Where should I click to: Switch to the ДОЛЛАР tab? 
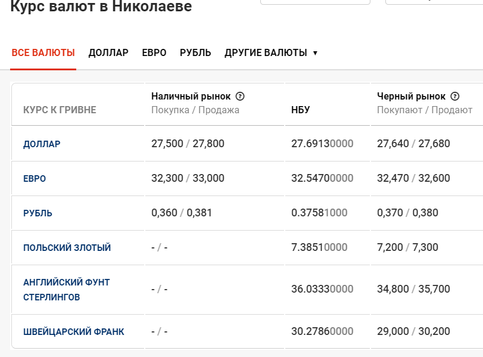(x=108, y=52)
